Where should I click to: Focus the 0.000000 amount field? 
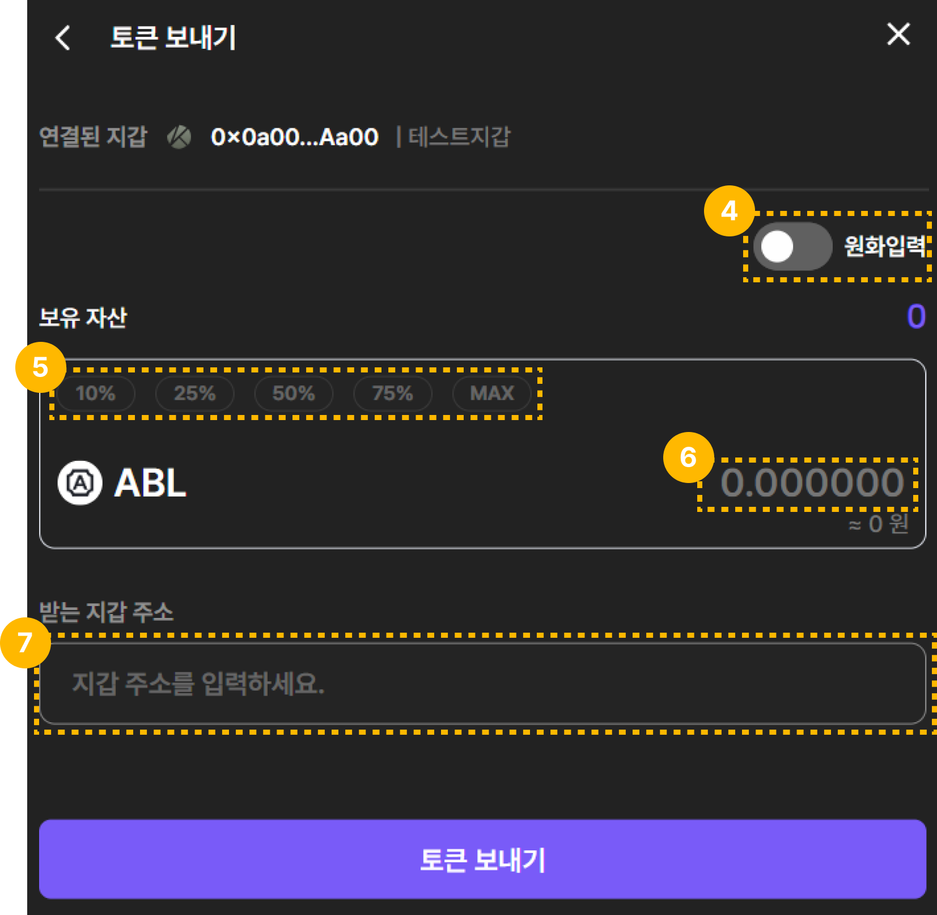tap(811, 483)
